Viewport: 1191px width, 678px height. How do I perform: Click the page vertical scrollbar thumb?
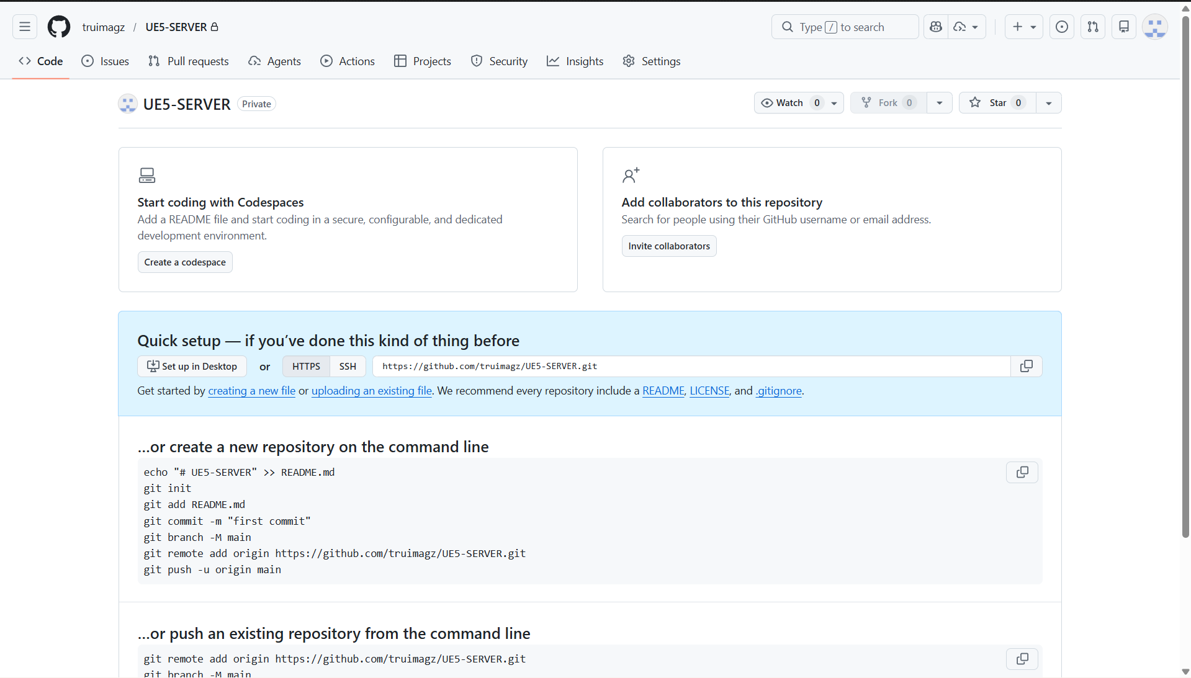(1185, 276)
